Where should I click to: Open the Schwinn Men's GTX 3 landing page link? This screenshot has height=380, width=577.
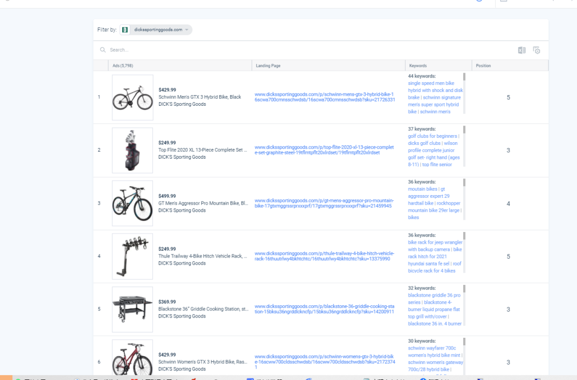click(x=325, y=97)
